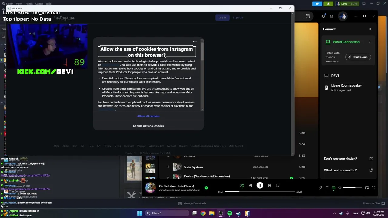Screen dimensions: 388x218
Task: Open Spotify Friend Activity icon
Action: tap(331, 16)
